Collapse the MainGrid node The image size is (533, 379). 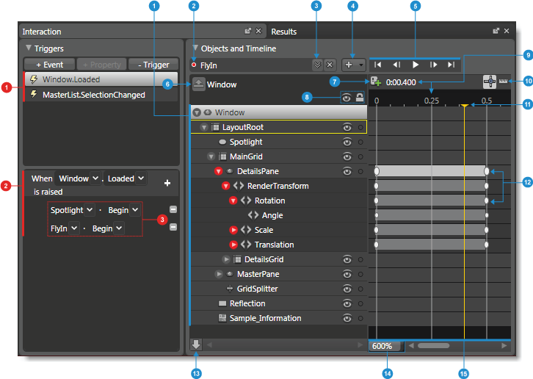211,156
